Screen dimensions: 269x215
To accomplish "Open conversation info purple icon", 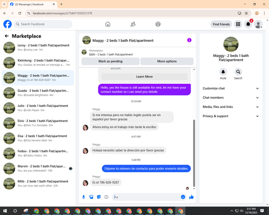I will point(189,40).
